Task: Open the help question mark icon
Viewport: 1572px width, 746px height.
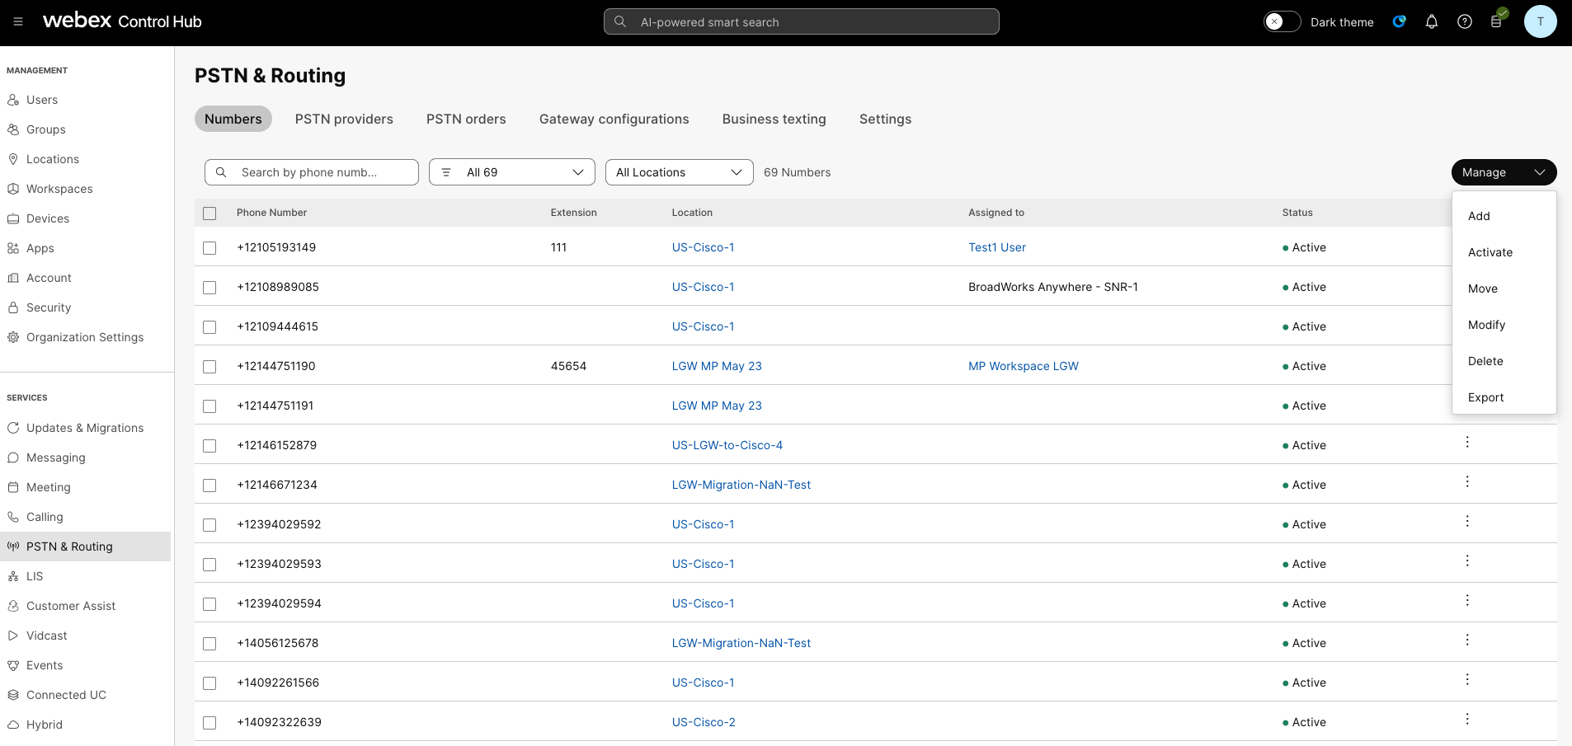Action: (x=1465, y=21)
